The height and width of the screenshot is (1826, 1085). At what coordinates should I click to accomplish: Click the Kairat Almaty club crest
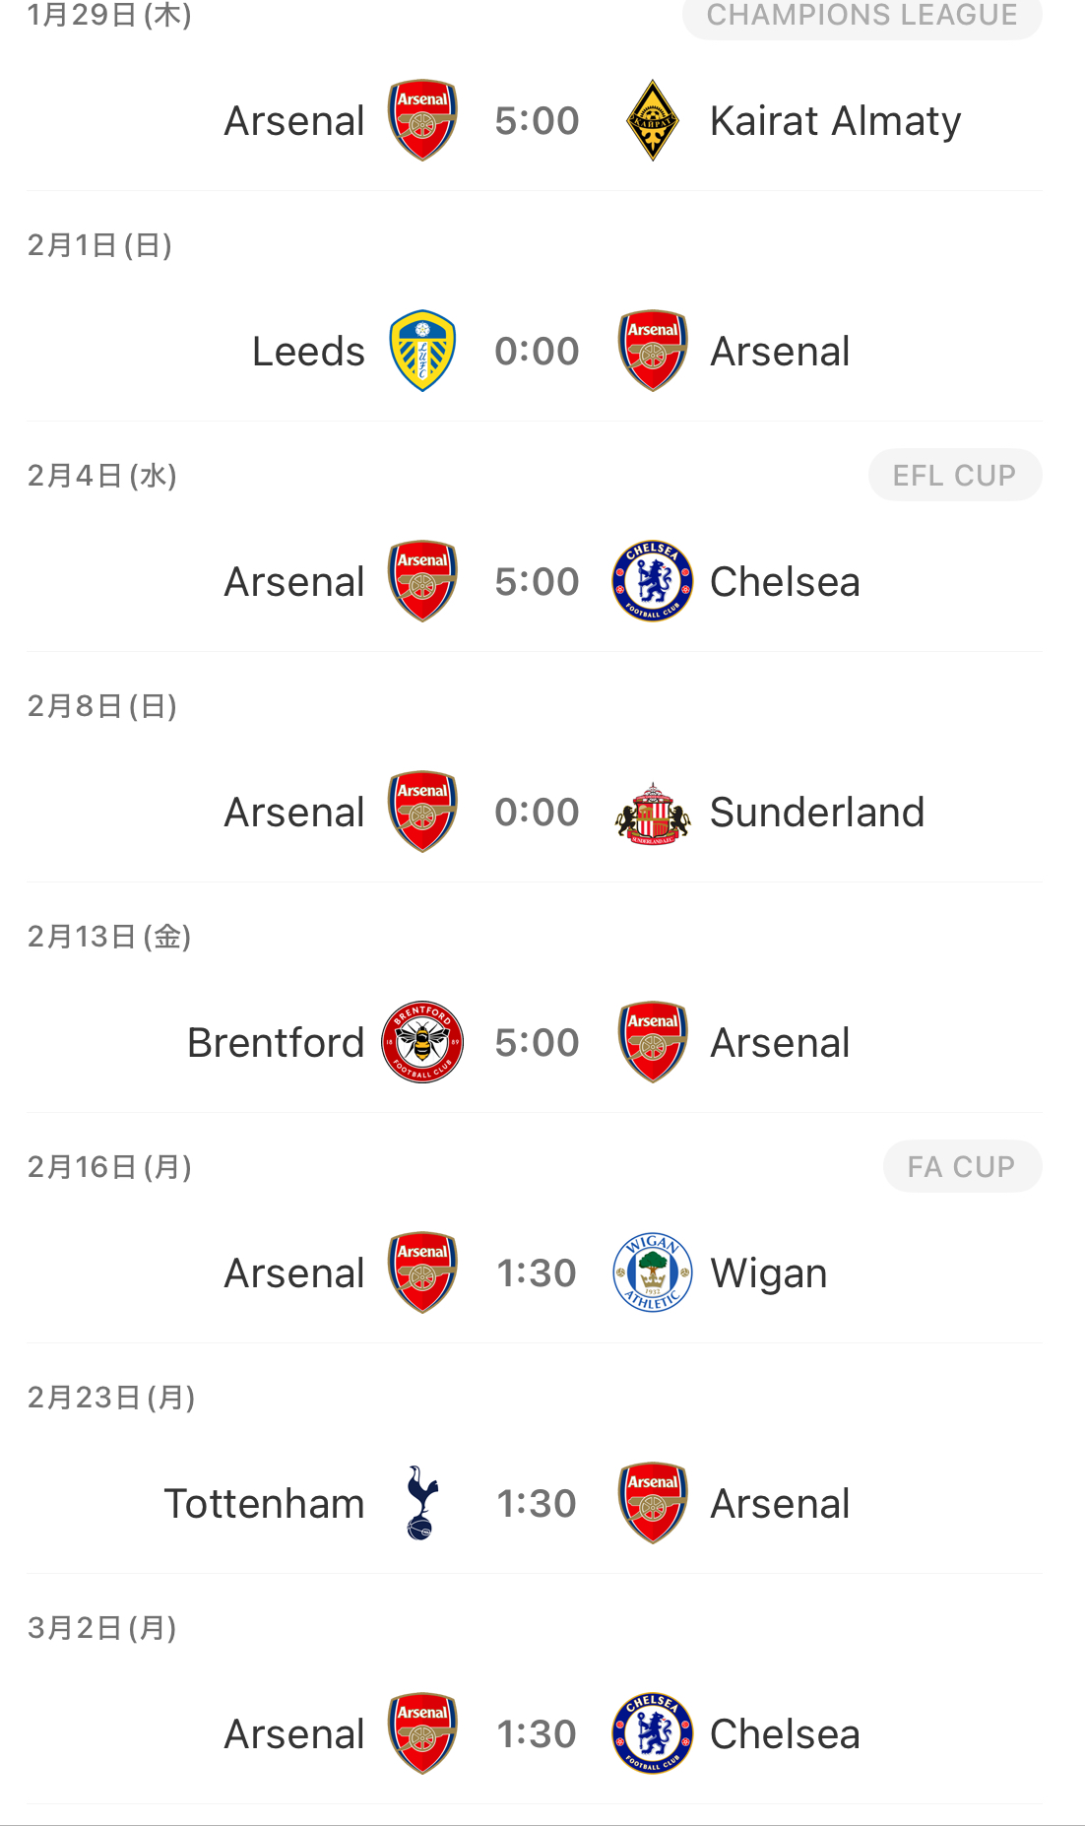pos(652,121)
